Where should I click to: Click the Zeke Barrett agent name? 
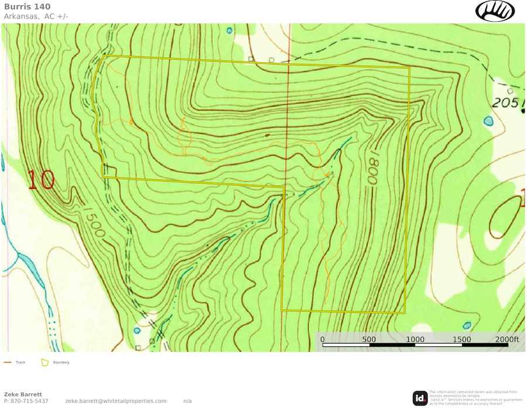pos(23,394)
